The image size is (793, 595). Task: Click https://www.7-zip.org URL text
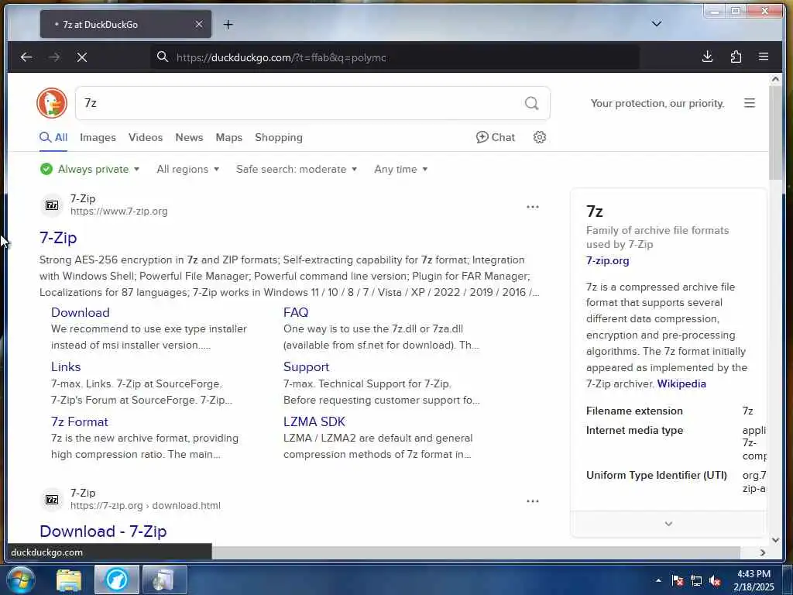[x=118, y=211]
